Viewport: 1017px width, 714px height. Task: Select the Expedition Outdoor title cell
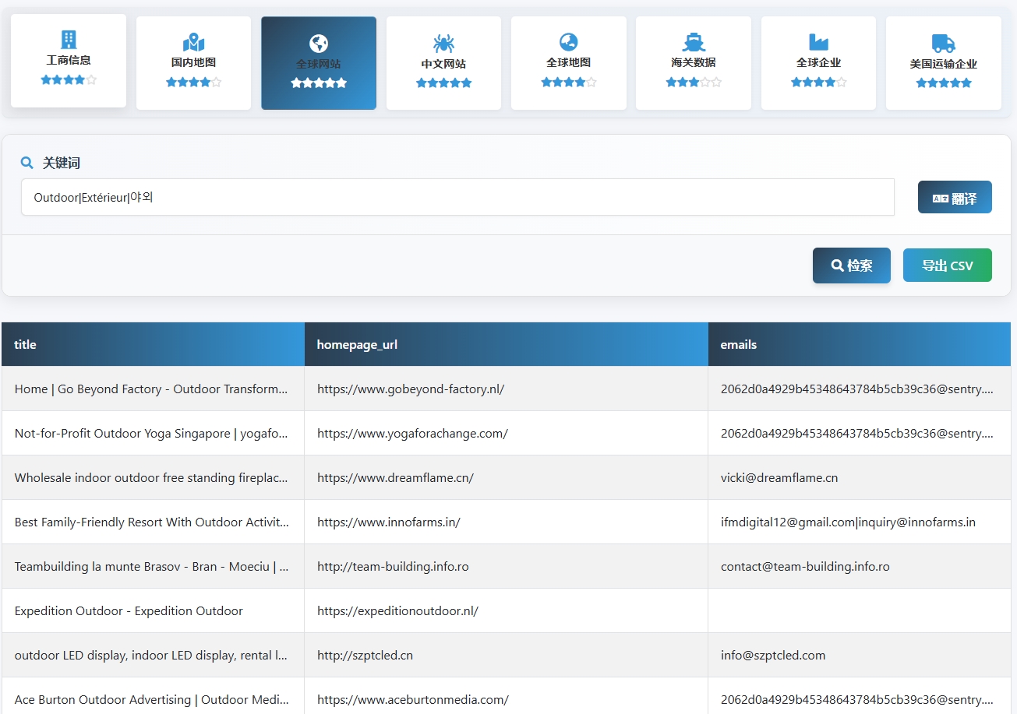click(153, 610)
